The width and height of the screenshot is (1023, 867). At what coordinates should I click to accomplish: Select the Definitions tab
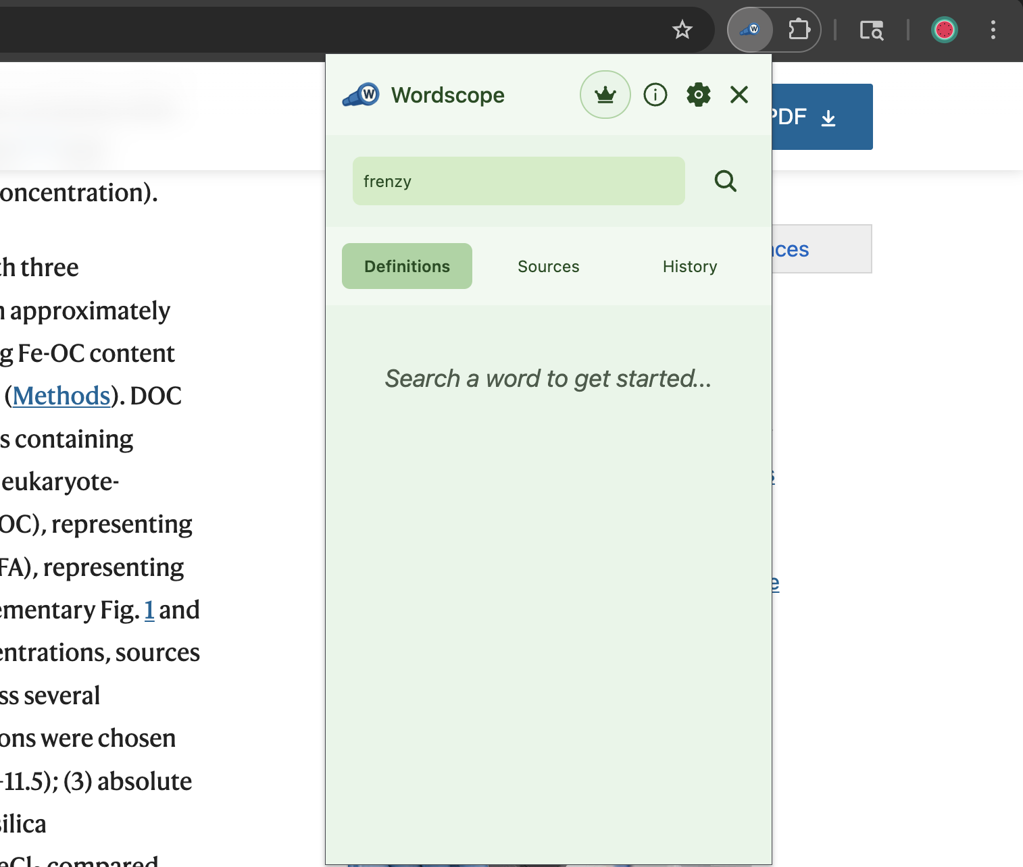pos(406,266)
